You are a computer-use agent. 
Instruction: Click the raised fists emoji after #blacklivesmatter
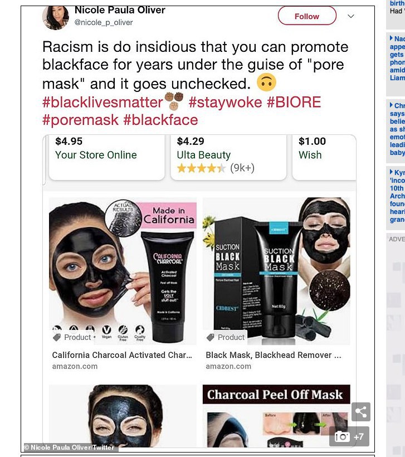pyautogui.click(x=174, y=101)
